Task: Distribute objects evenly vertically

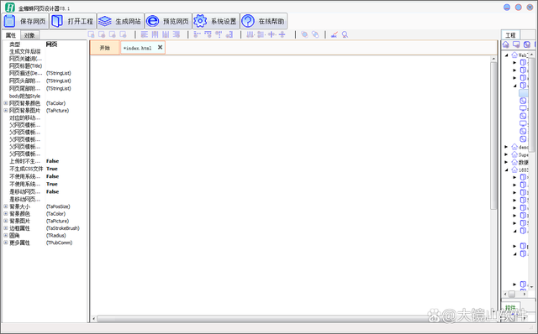Action: pos(261,34)
